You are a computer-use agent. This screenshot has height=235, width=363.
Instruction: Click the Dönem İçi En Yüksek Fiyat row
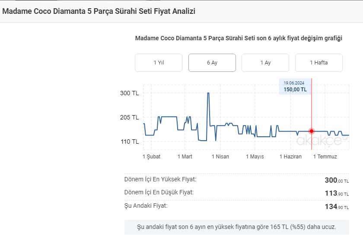click(x=236, y=180)
